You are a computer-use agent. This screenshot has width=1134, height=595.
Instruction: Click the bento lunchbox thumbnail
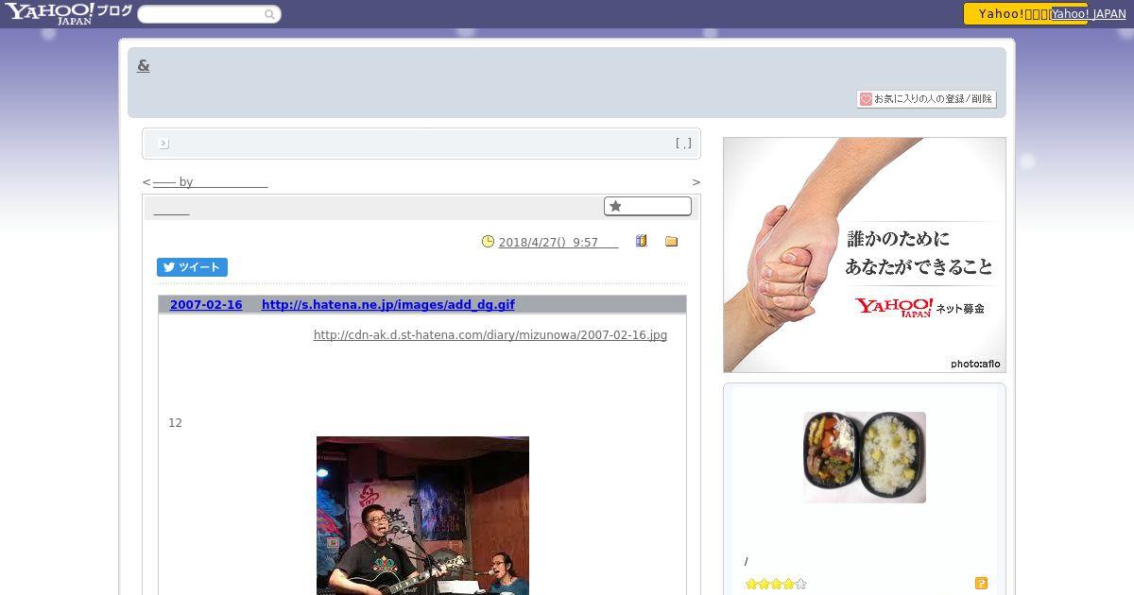click(865, 457)
